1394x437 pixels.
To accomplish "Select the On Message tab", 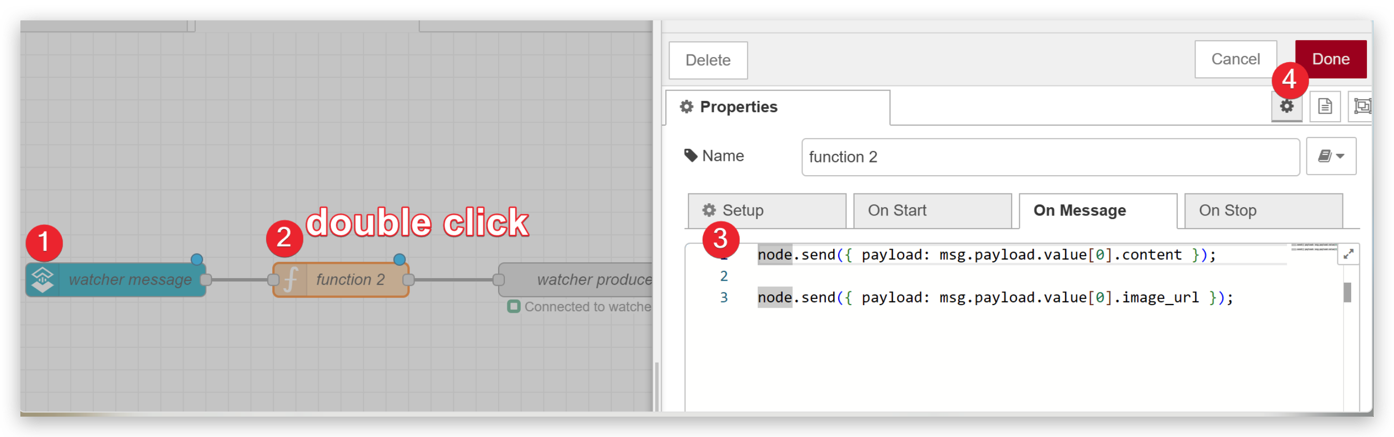I will [x=1098, y=210].
